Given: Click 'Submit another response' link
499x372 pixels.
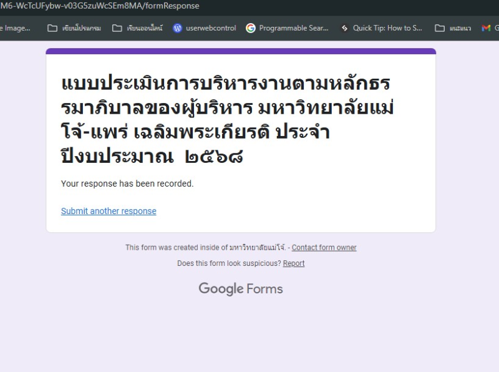Looking at the screenshot, I should pyautogui.click(x=109, y=211).
